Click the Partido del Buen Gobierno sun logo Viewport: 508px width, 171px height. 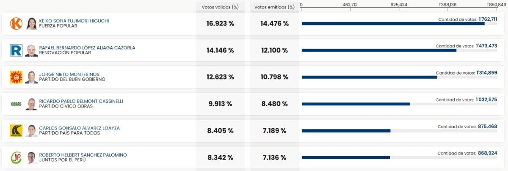(16, 77)
